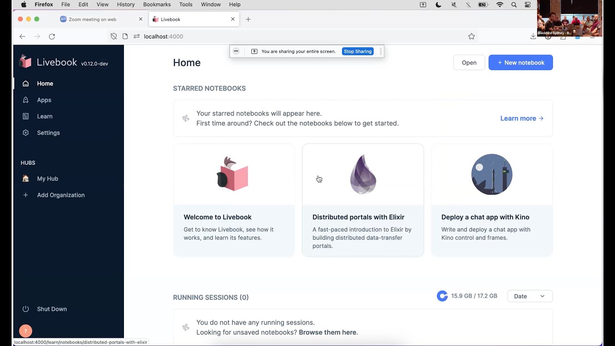
Task: Click the Settings gear icon in sidebar
Action: pos(26,133)
